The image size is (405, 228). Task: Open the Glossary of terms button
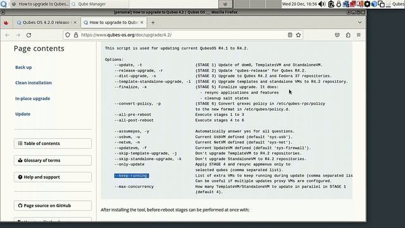[x=53, y=160]
